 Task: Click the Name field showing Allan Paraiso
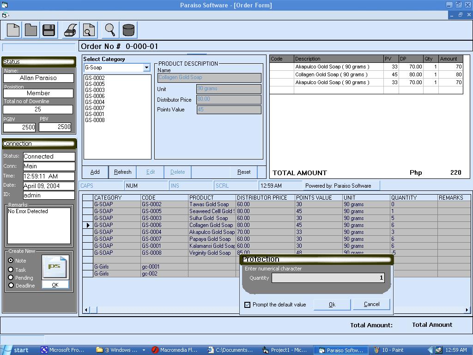[x=38, y=78]
